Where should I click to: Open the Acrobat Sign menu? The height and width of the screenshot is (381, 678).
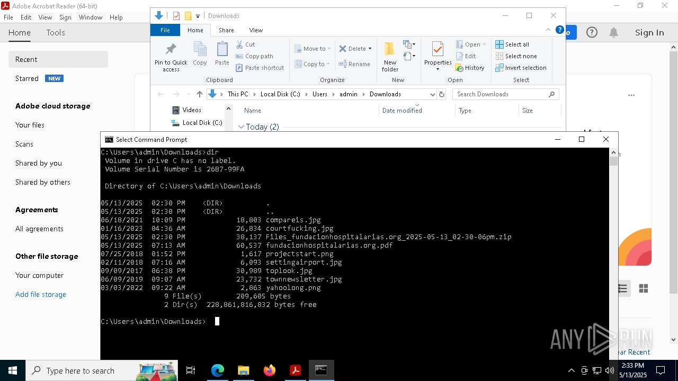coord(65,17)
